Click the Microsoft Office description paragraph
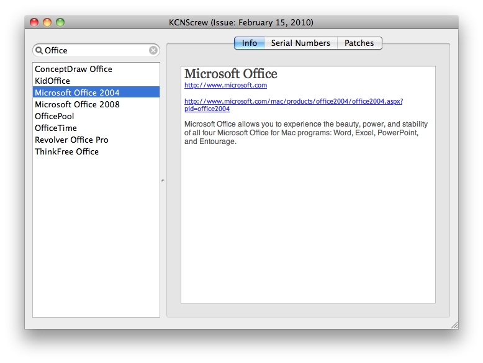483x363 pixels. coord(306,133)
